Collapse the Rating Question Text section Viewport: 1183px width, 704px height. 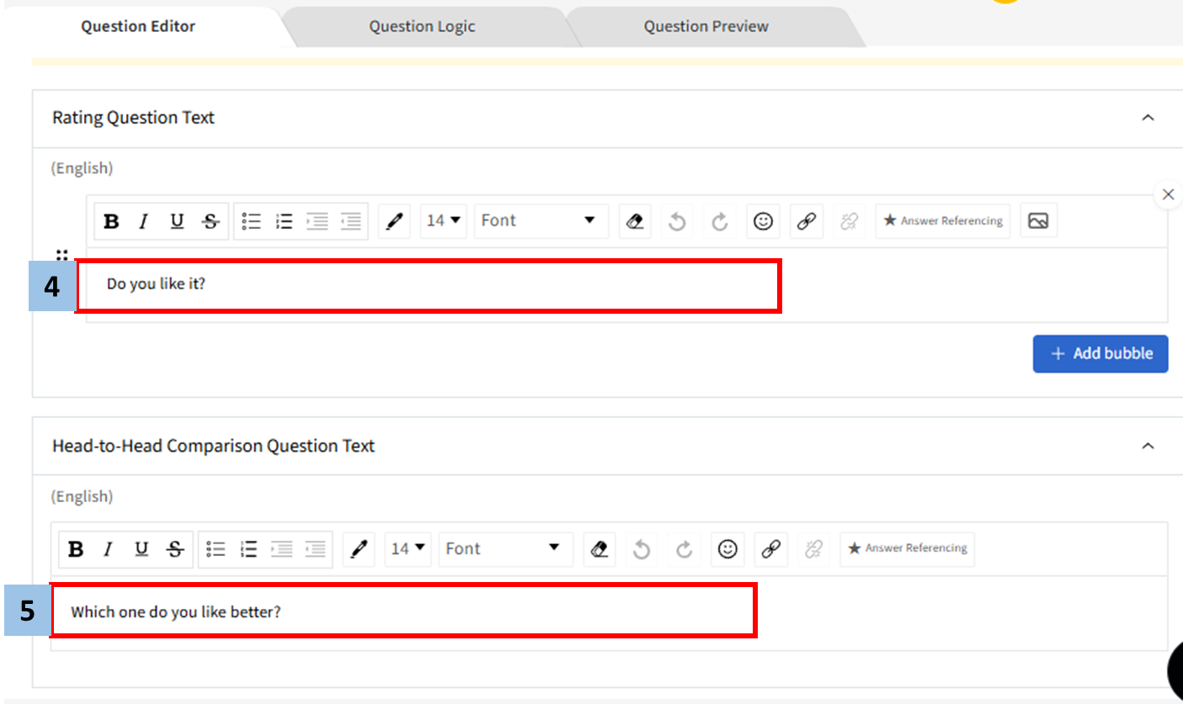tap(1147, 118)
